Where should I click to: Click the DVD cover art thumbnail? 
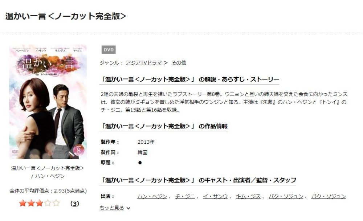pyautogui.click(x=48, y=102)
